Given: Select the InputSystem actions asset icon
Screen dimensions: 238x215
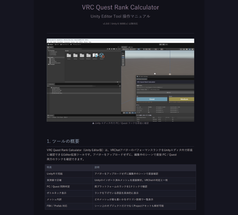Looking at the screenshot, I should click(95, 56).
